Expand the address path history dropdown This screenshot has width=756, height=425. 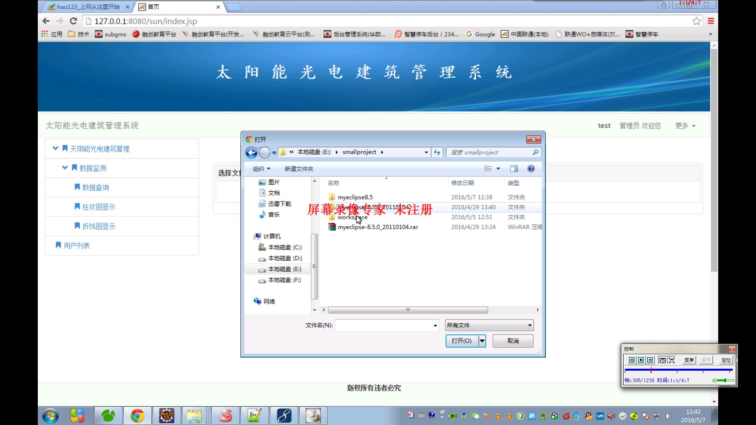(426, 152)
